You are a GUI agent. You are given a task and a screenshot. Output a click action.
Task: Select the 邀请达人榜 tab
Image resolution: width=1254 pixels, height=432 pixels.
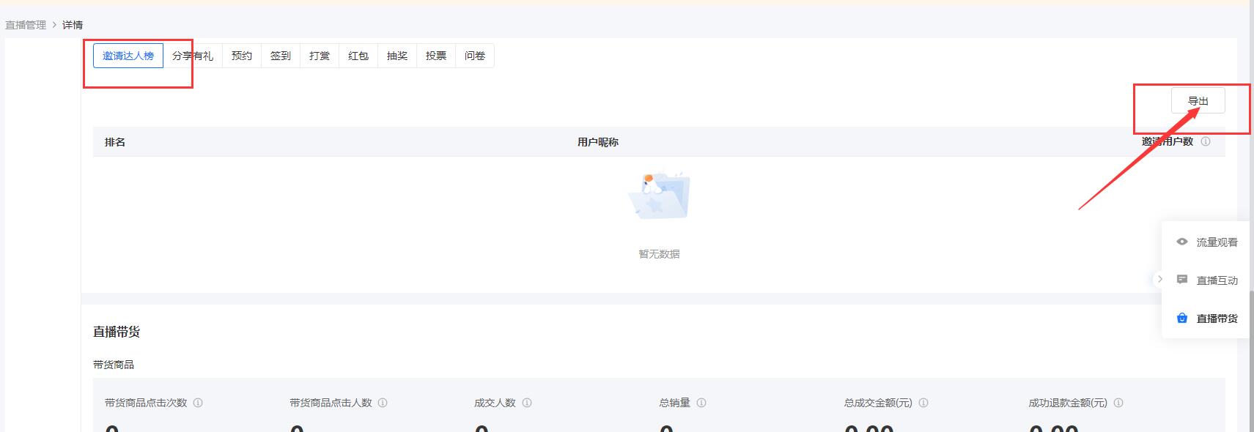(x=128, y=56)
